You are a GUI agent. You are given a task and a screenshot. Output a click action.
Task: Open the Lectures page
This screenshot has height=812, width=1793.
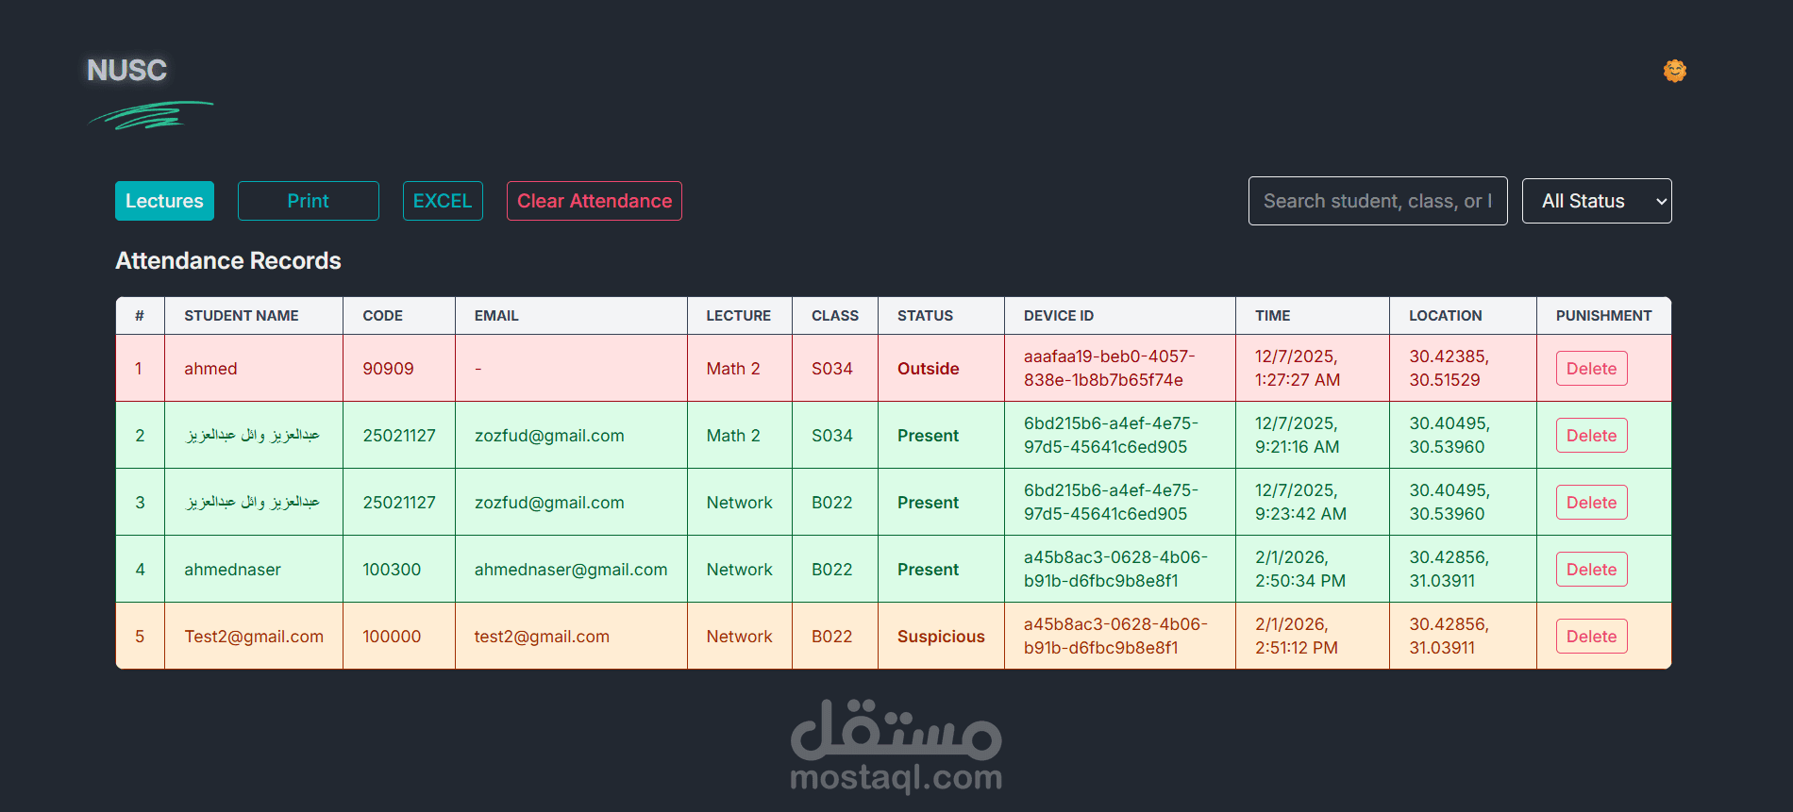click(164, 201)
